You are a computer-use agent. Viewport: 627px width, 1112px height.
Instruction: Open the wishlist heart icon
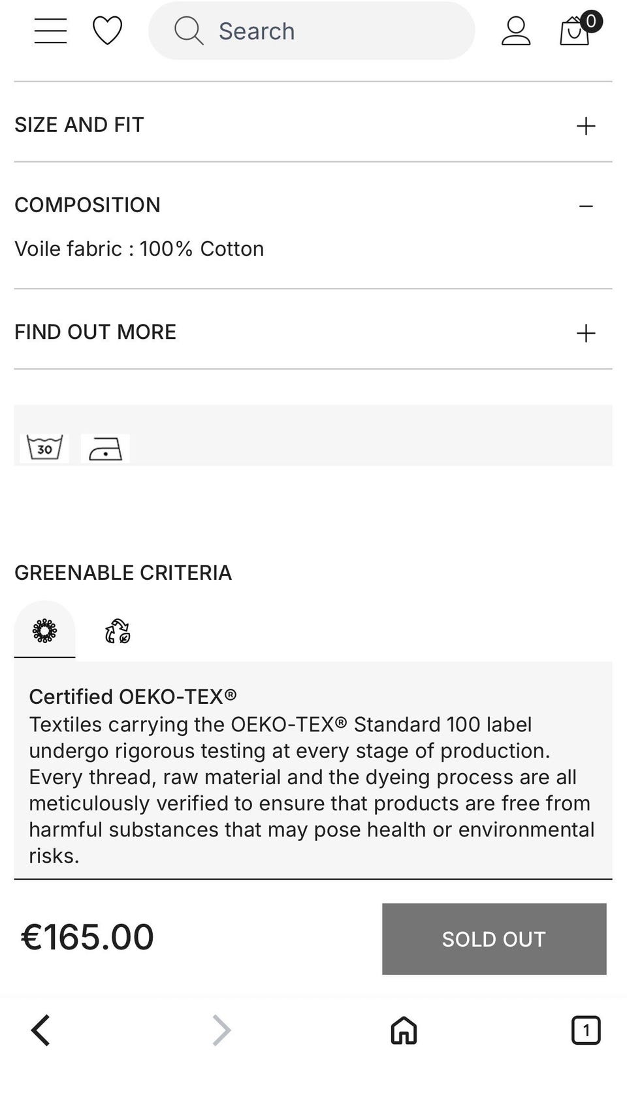[107, 31]
